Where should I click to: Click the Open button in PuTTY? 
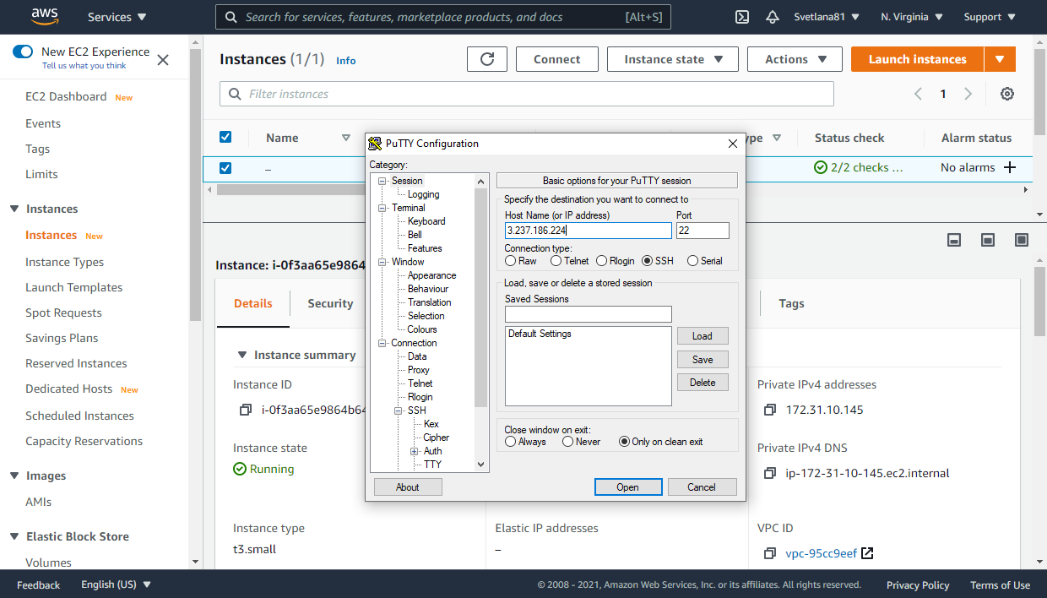pos(627,487)
